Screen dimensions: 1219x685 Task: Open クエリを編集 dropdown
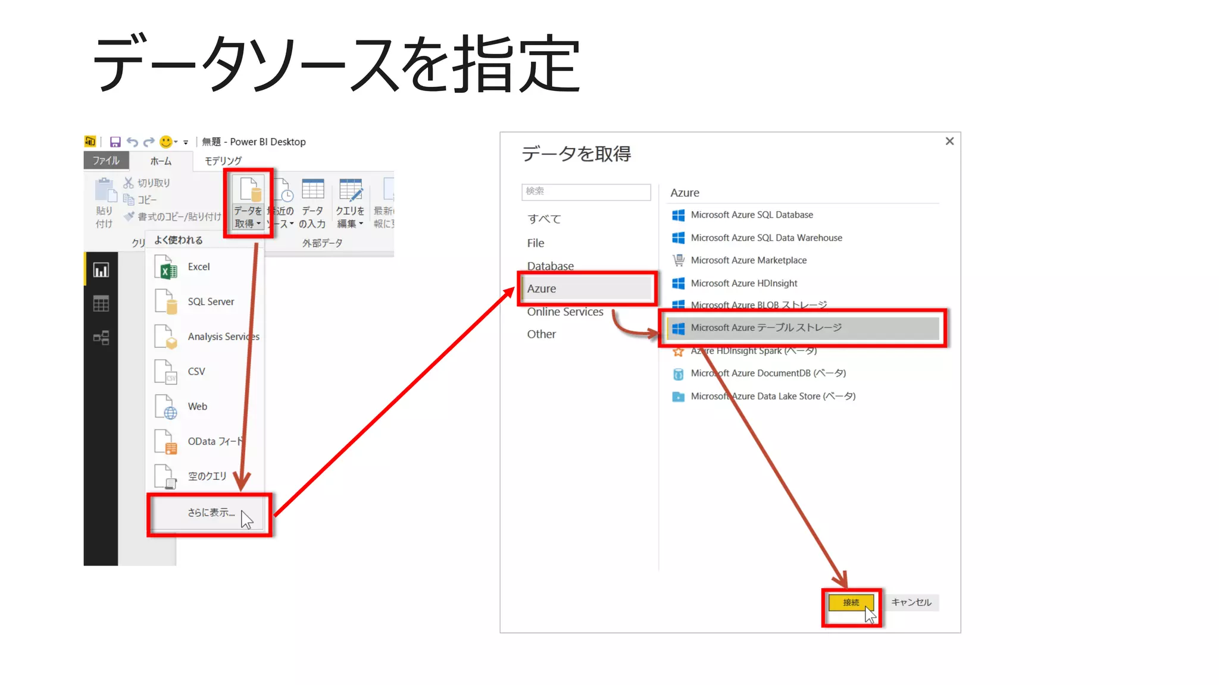[350, 203]
